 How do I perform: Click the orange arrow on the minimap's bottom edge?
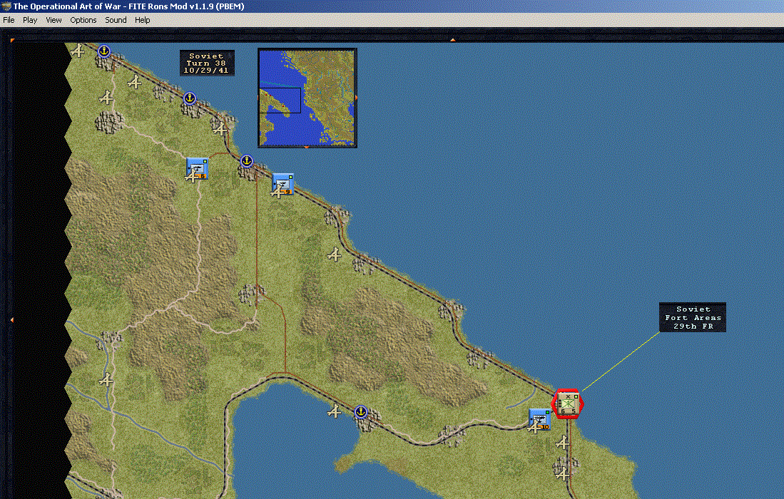(x=307, y=147)
